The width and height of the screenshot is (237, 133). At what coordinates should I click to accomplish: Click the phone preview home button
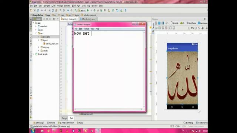(182, 107)
